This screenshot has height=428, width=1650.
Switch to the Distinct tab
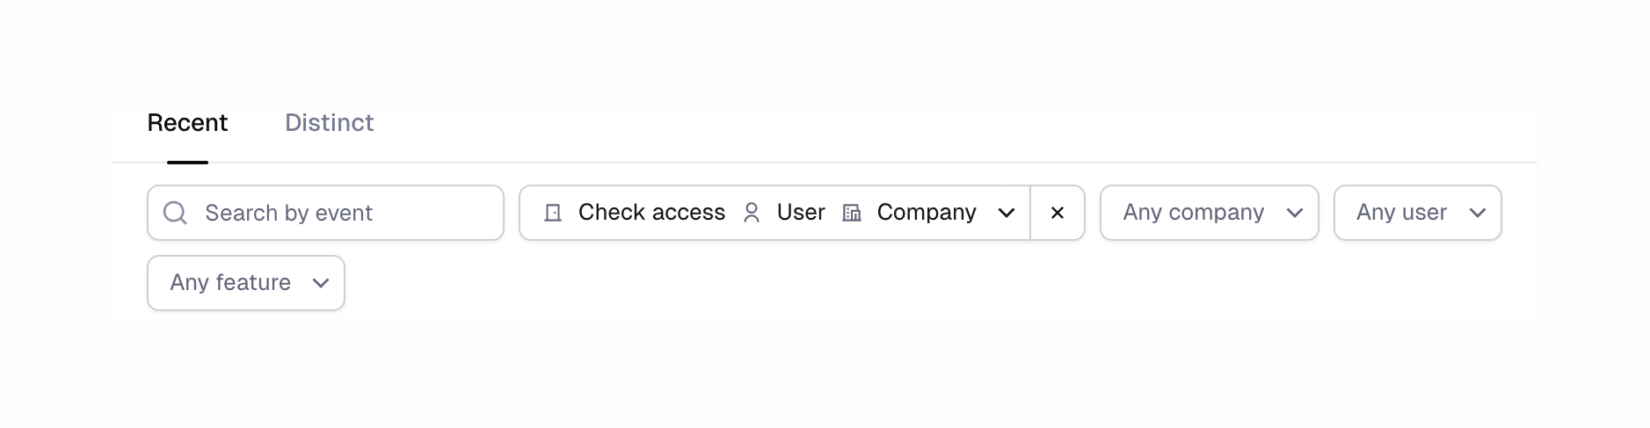pyautogui.click(x=329, y=123)
